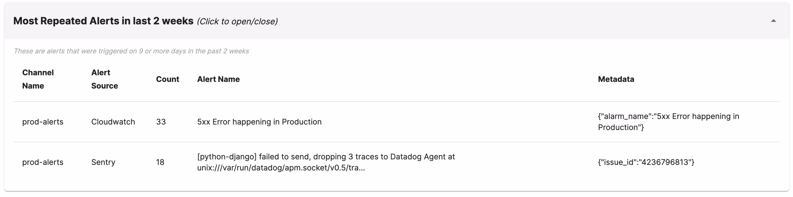The image size is (793, 197).
Task: Click the alarm_name metadata JSON cell
Action: pyautogui.click(x=668, y=122)
